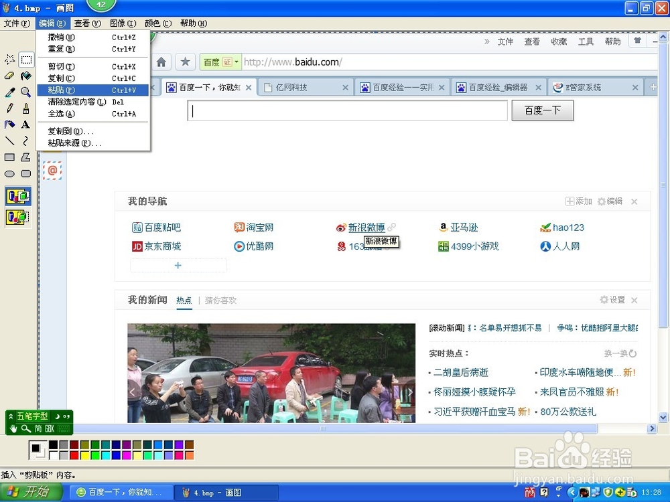This screenshot has height=502, width=670.
Task: Choose 全选 from the edit menu
Action: (x=92, y=114)
